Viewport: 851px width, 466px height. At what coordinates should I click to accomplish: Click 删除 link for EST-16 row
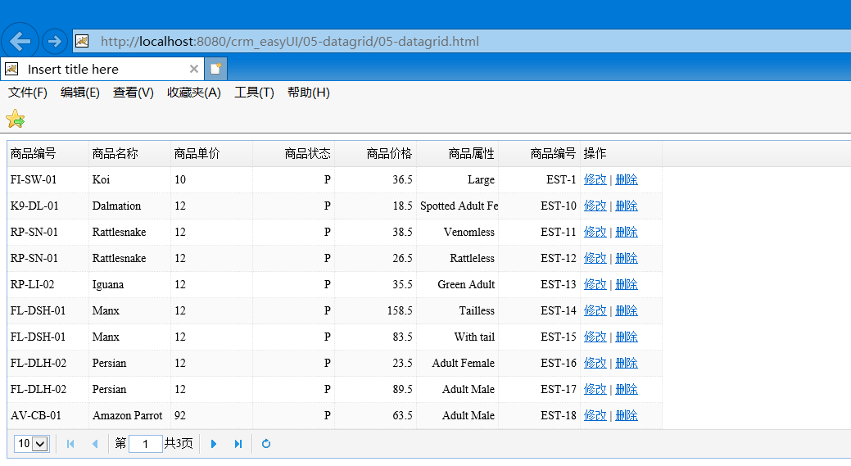point(627,363)
